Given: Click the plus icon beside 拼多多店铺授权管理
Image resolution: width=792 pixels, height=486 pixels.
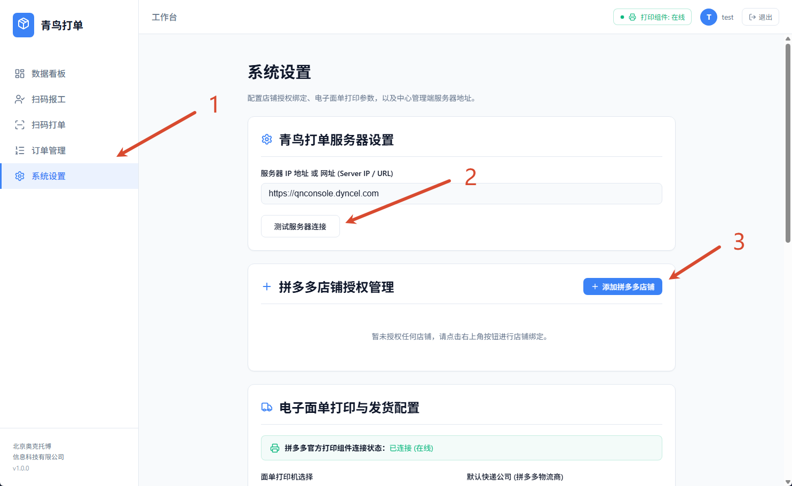Looking at the screenshot, I should click(x=267, y=287).
